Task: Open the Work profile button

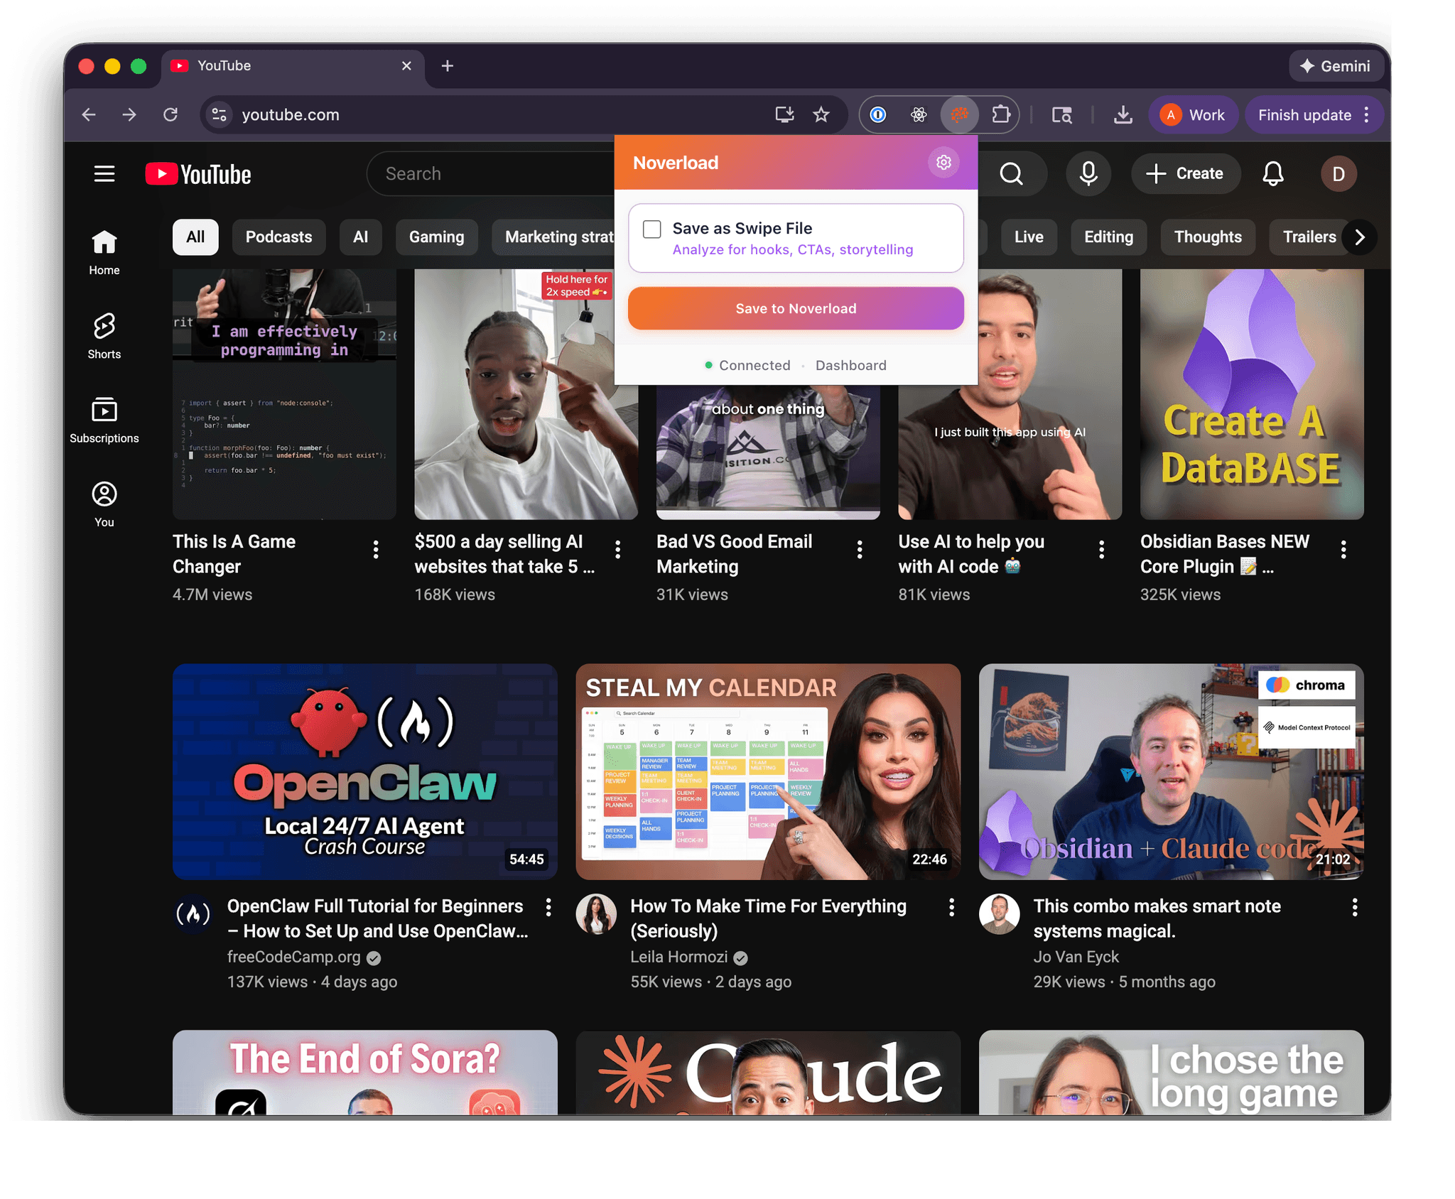Action: click(x=1194, y=115)
